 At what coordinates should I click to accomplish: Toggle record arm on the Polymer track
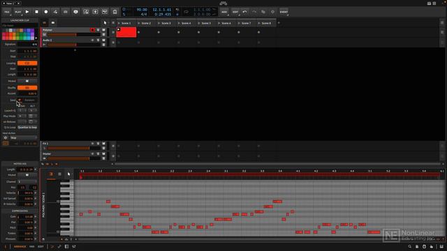[92, 29]
